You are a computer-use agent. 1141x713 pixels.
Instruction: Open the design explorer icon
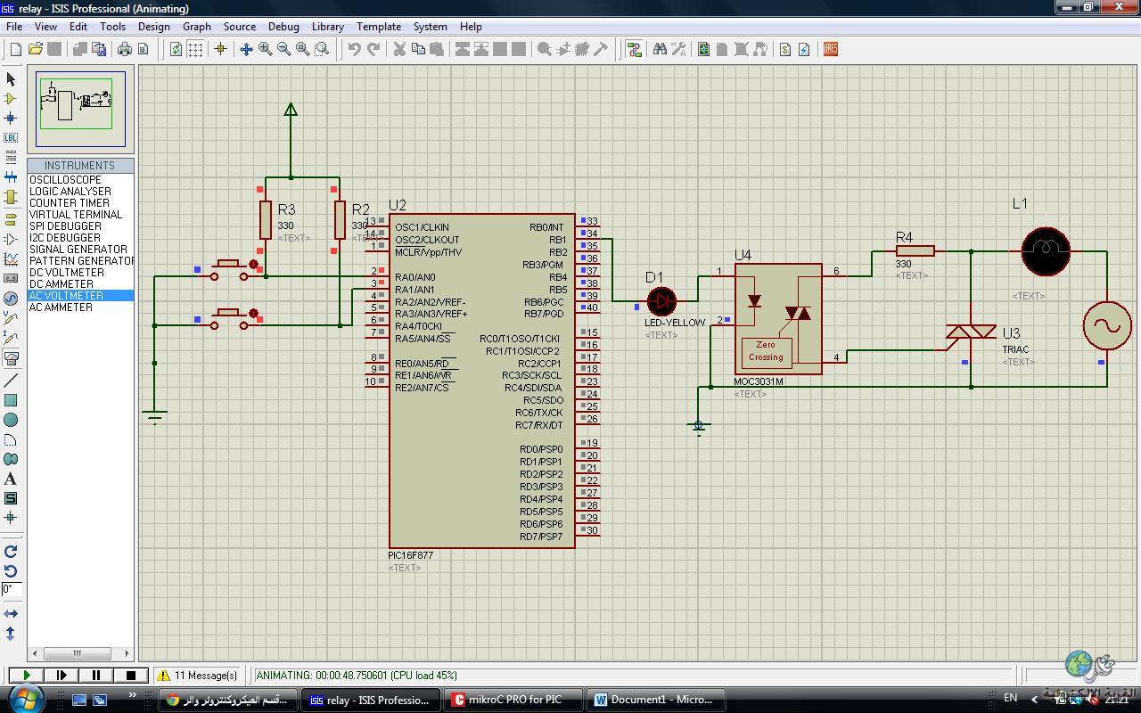(x=703, y=49)
